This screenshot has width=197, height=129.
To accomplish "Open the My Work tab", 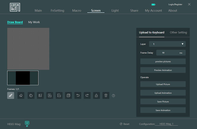I will tap(34, 22).
